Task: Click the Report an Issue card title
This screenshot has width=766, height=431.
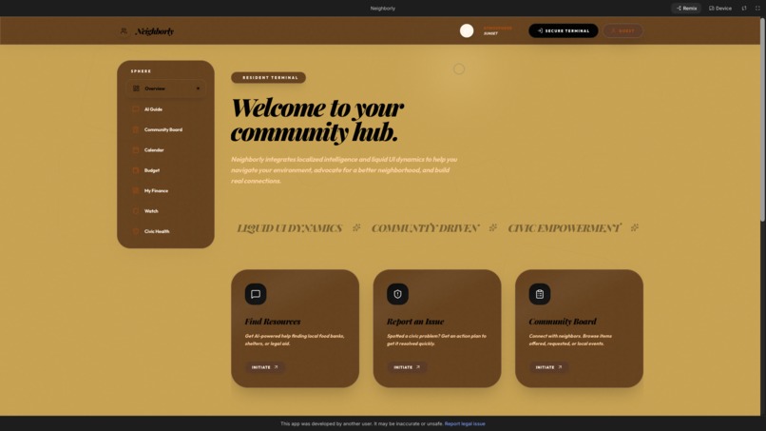Action: click(x=415, y=322)
